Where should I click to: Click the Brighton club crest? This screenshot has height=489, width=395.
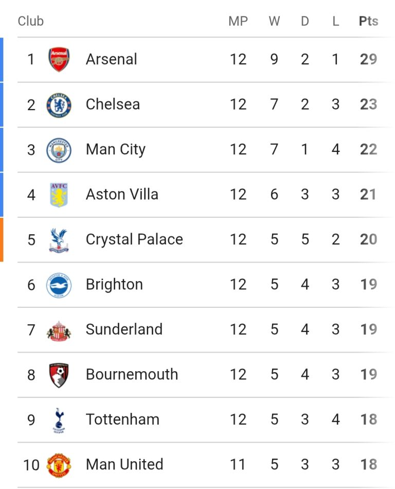click(x=59, y=285)
